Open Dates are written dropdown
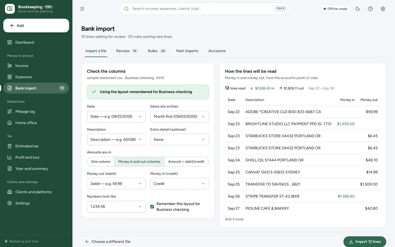395x247 pixels. click(x=179, y=117)
